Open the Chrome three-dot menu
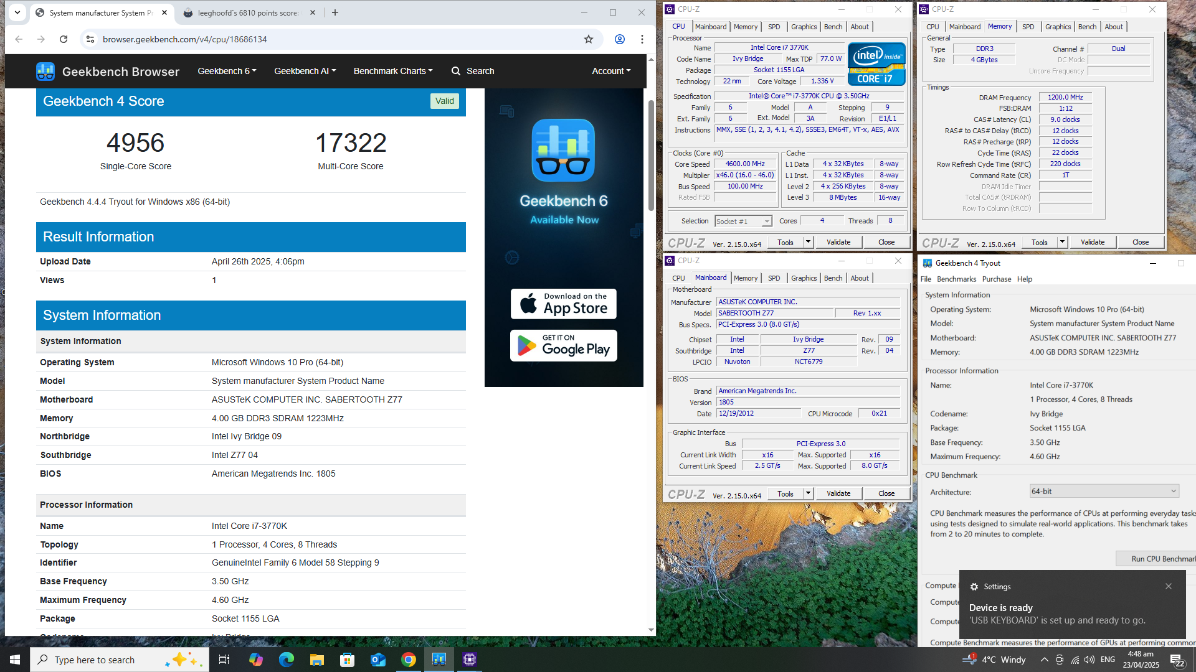1196x672 pixels. point(642,39)
